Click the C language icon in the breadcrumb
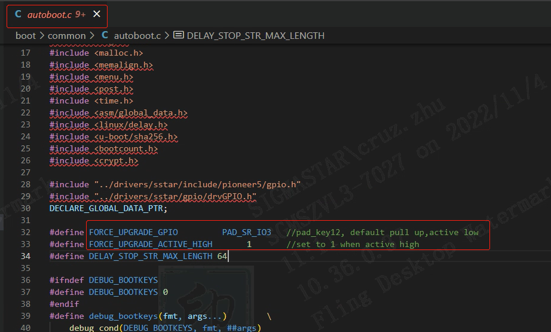The height and width of the screenshot is (332, 551). [105, 35]
